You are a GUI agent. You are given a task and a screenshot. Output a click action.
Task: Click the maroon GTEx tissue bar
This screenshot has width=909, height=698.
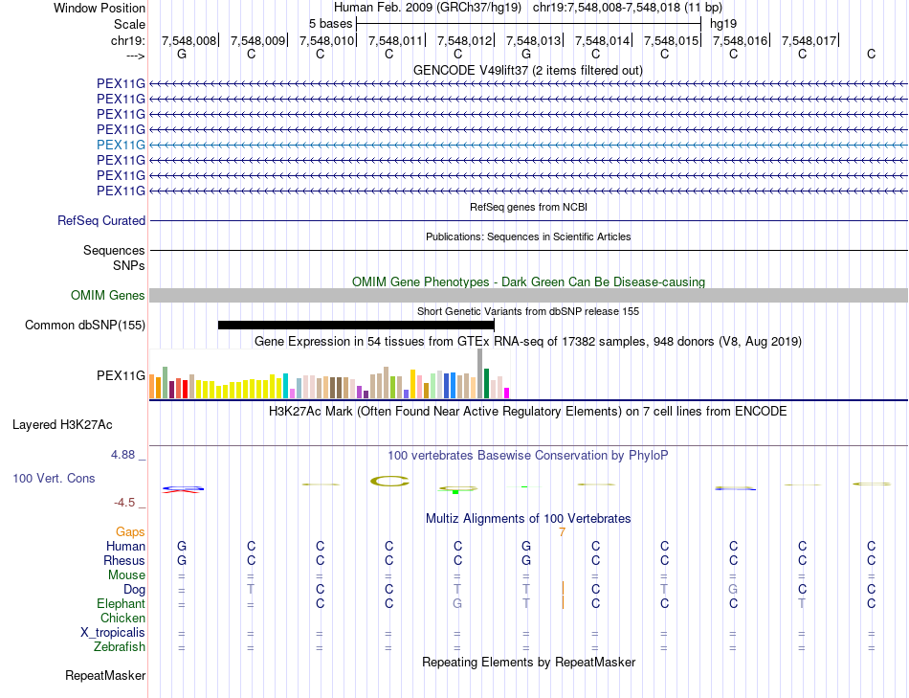[x=171, y=390]
